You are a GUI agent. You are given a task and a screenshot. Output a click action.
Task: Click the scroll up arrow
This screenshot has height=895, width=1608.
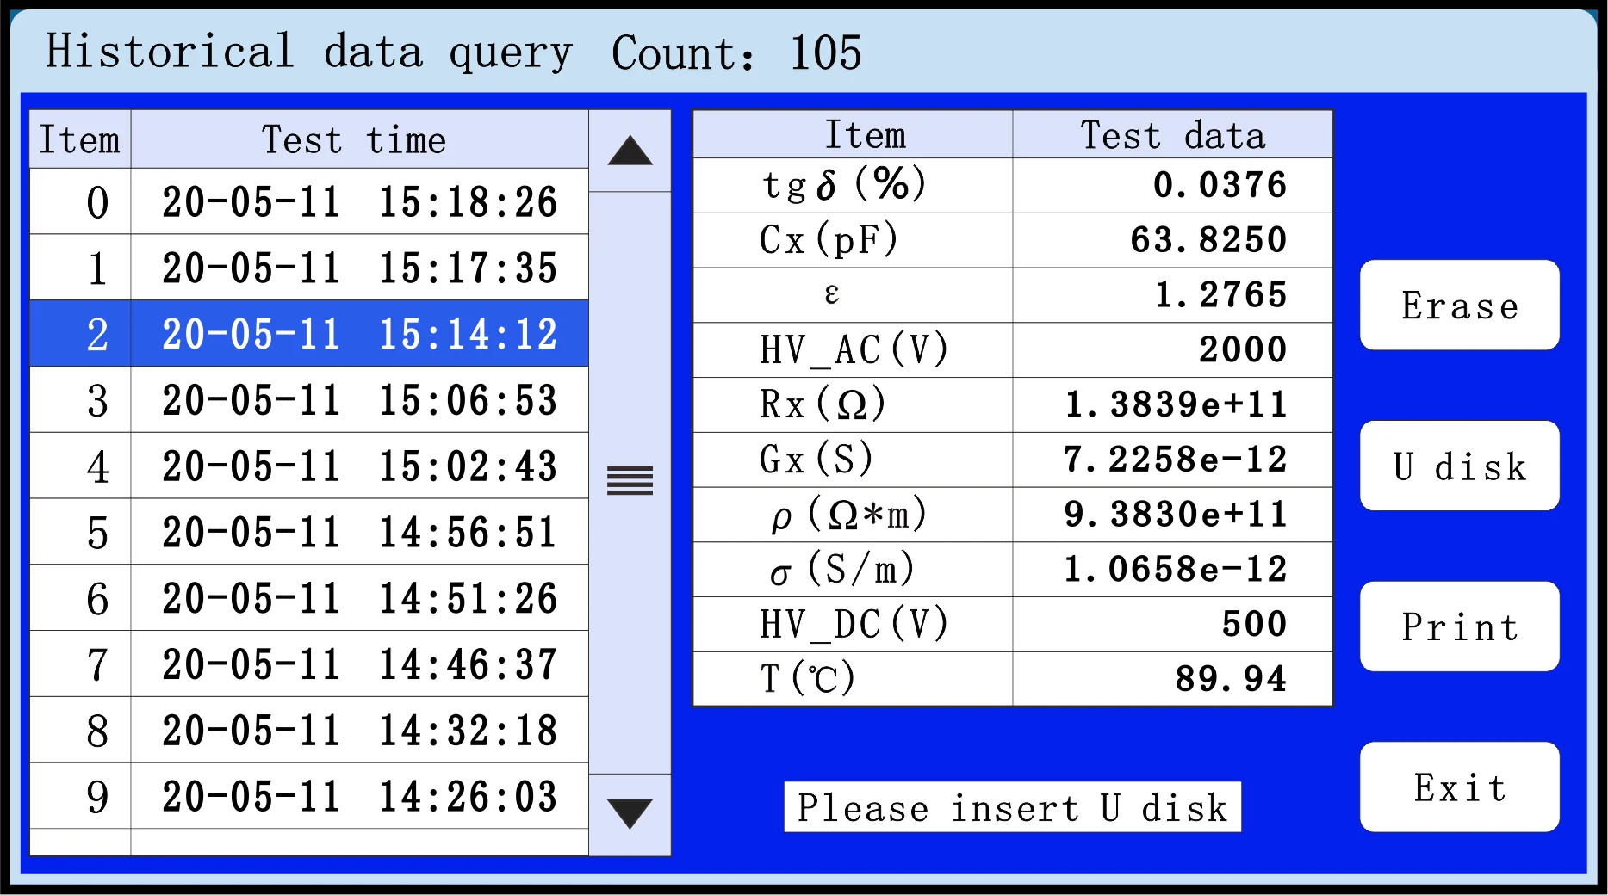click(x=630, y=151)
